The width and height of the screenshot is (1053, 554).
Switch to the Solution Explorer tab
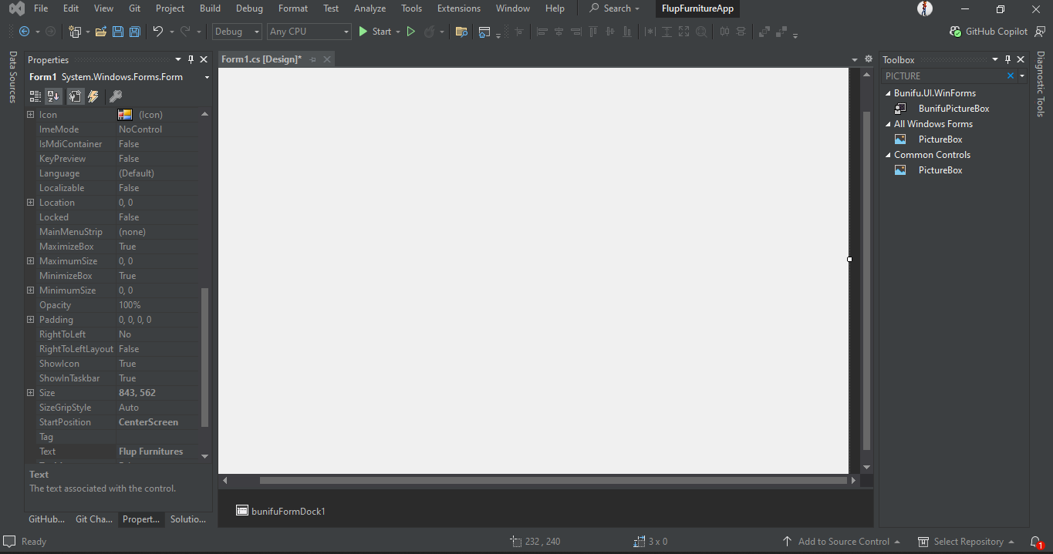point(187,519)
